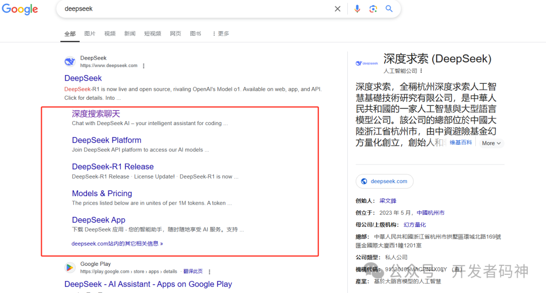This screenshot has height=293, width=546.
Task: Open the 新闻 tab
Action: (x=129, y=34)
